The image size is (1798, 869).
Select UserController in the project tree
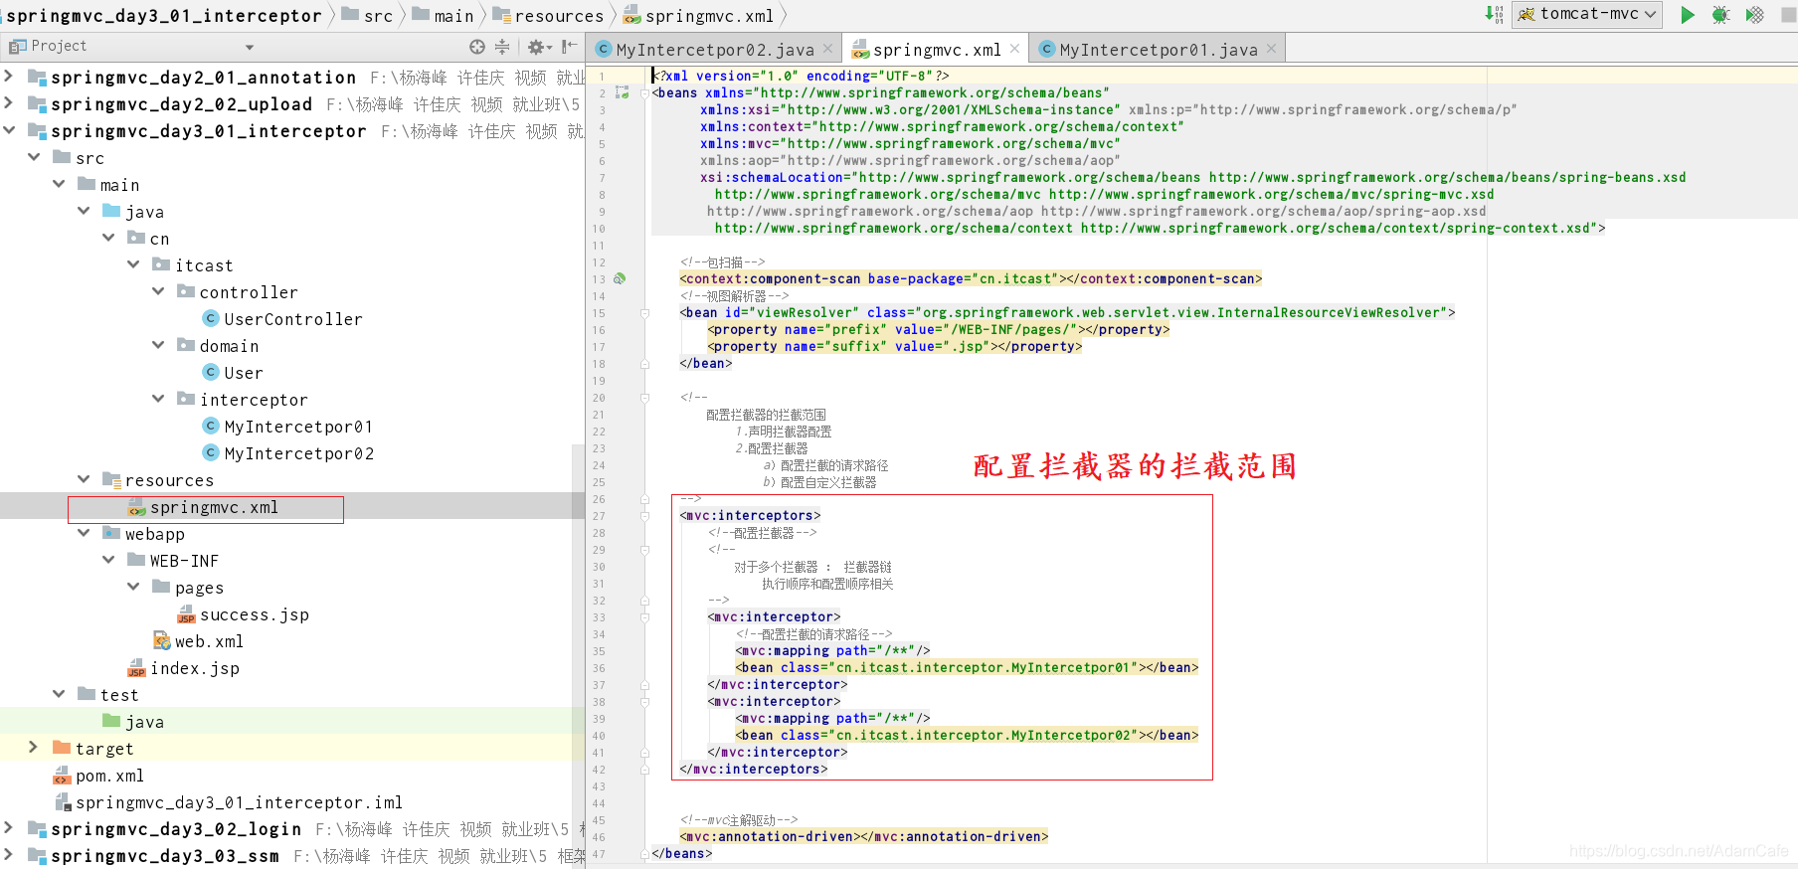292,319
